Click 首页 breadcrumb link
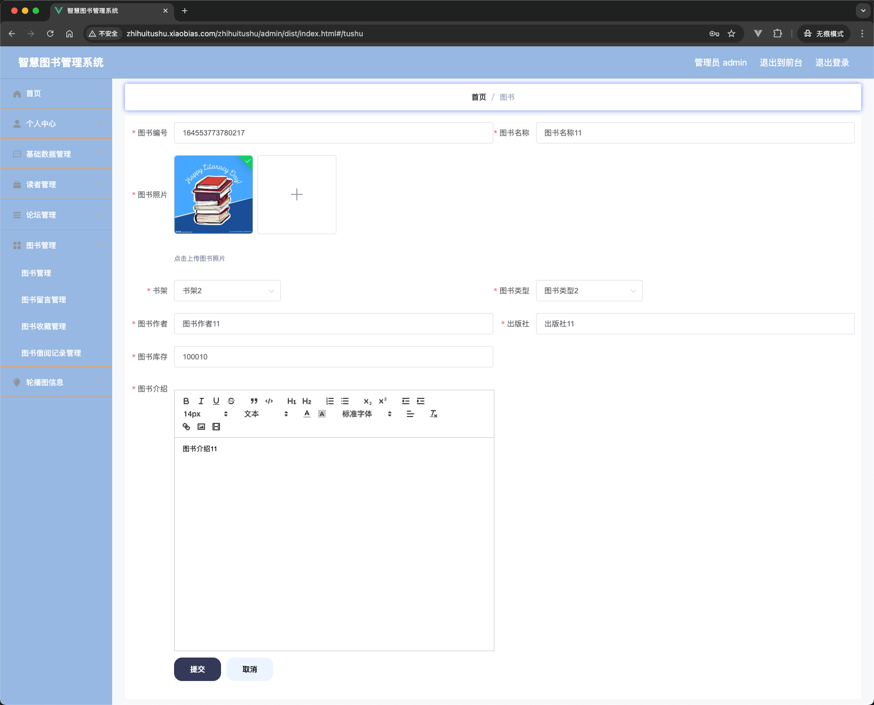The image size is (874, 705). [x=479, y=97]
